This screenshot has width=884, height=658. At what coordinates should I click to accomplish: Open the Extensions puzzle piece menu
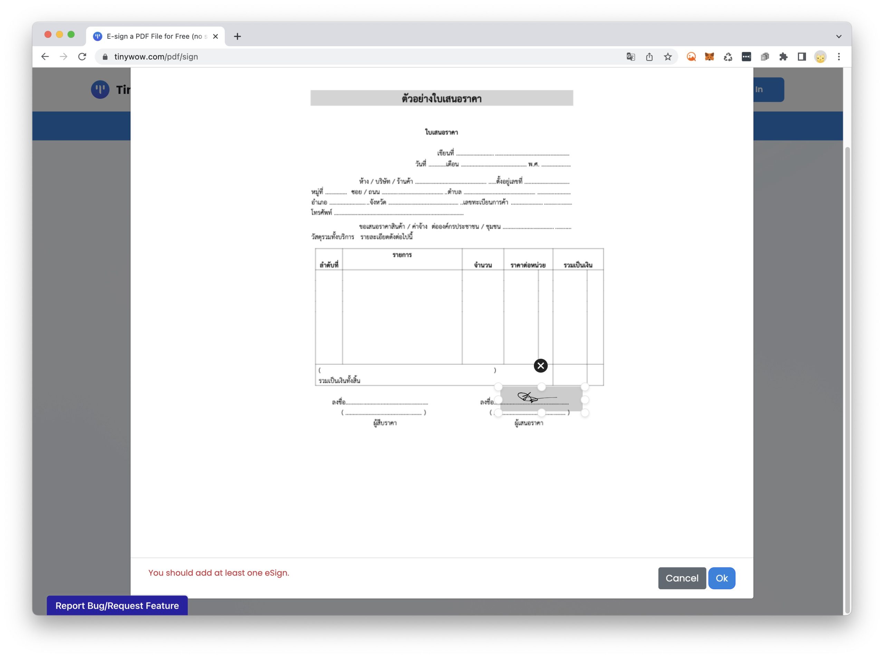click(x=783, y=57)
